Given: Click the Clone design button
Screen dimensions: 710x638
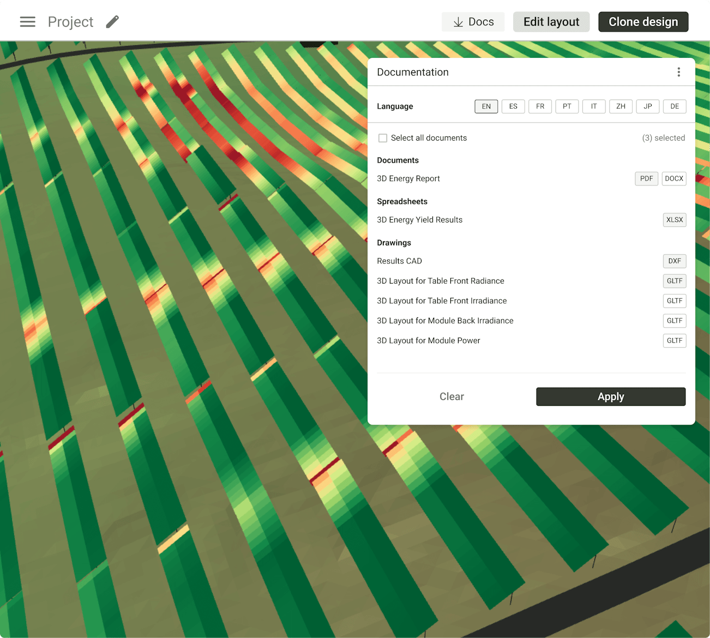Looking at the screenshot, I should (x=643, y=22).
